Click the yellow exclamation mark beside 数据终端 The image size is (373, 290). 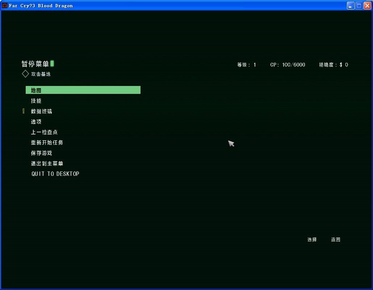(23, 111)
